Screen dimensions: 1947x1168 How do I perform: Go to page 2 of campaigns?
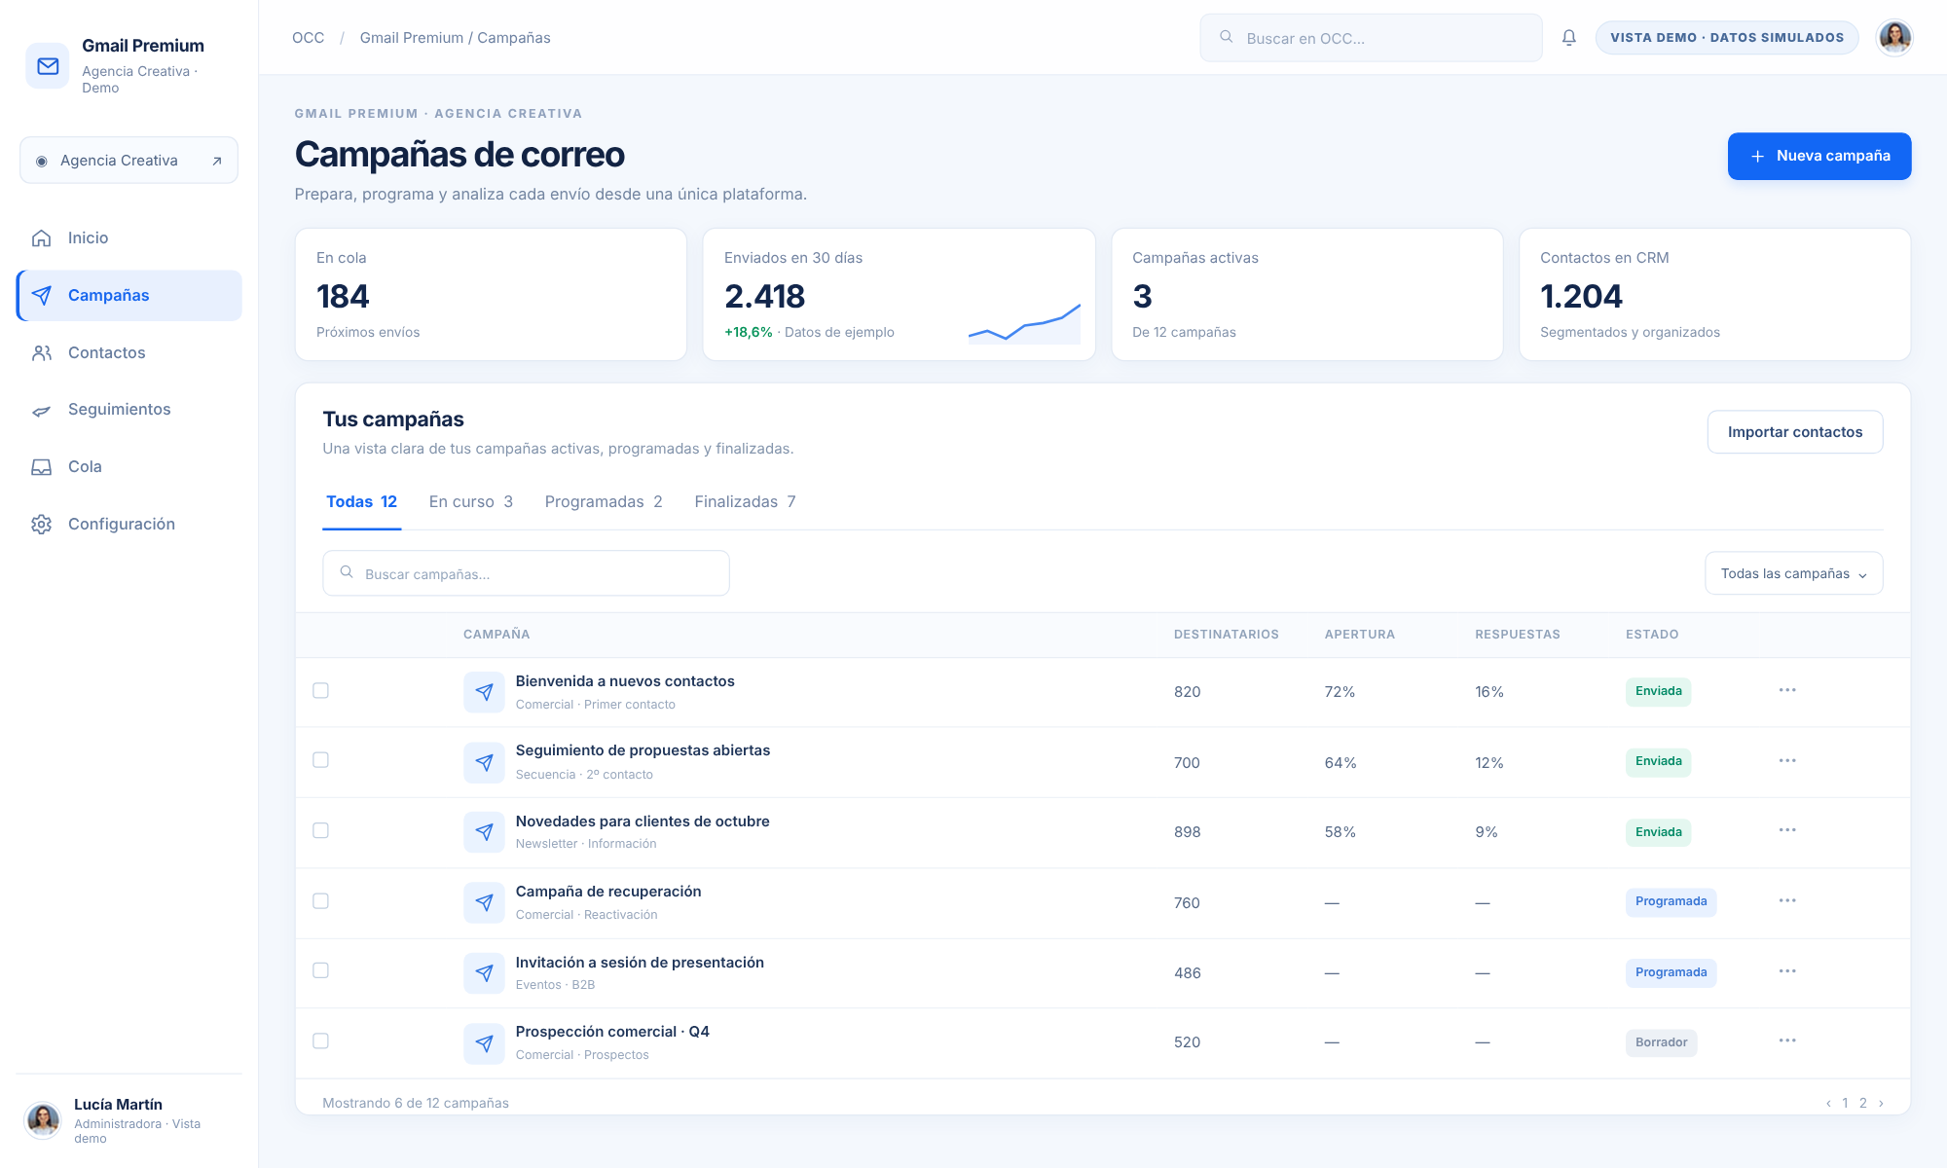(x=1863, y=1103)
